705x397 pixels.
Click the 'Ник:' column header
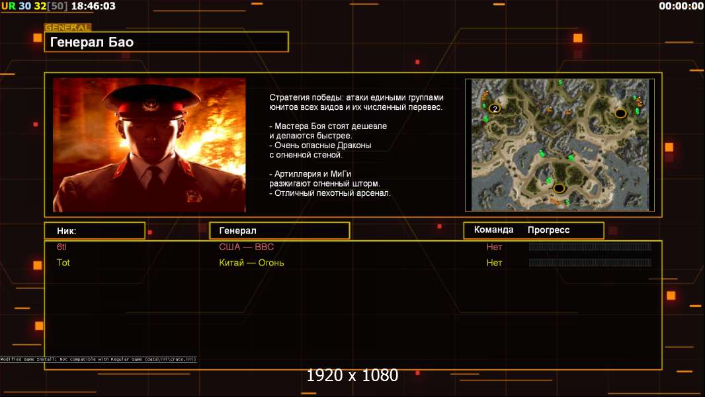95,231
